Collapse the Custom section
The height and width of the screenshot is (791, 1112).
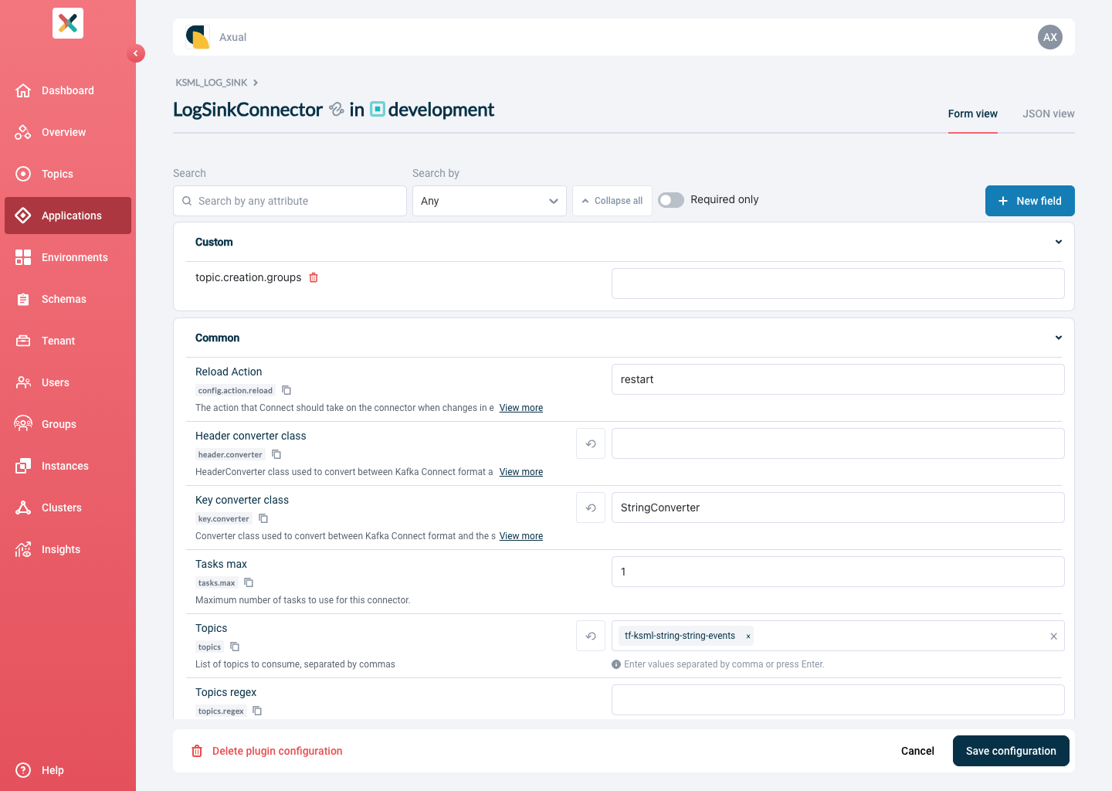pos(1059,242)
